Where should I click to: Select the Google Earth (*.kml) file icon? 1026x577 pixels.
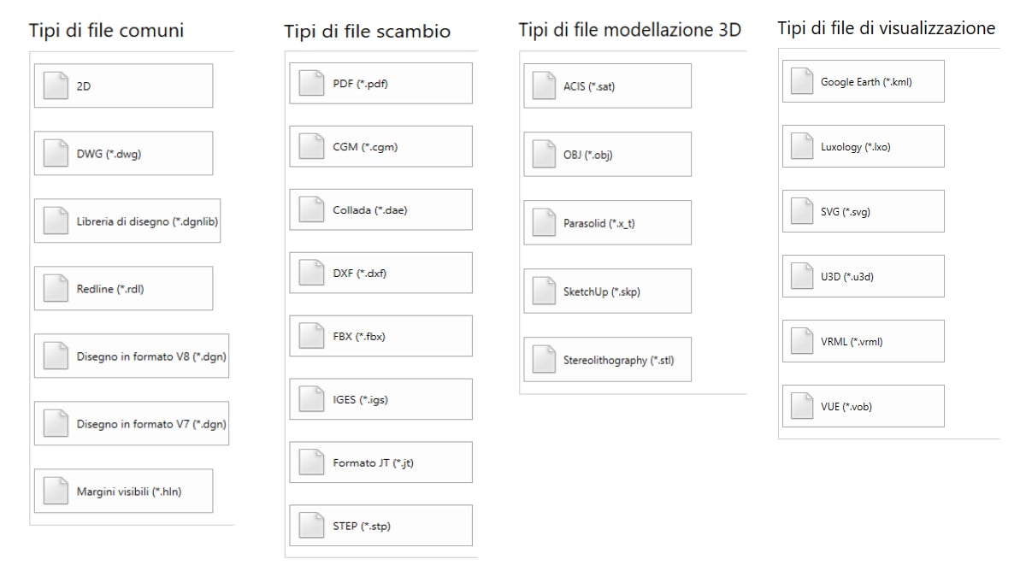click(801, 81)
